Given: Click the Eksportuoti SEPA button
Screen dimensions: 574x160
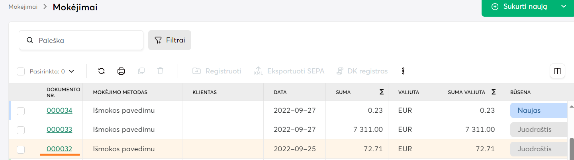Looking at the screenshot, I should (x=289, y=71).
